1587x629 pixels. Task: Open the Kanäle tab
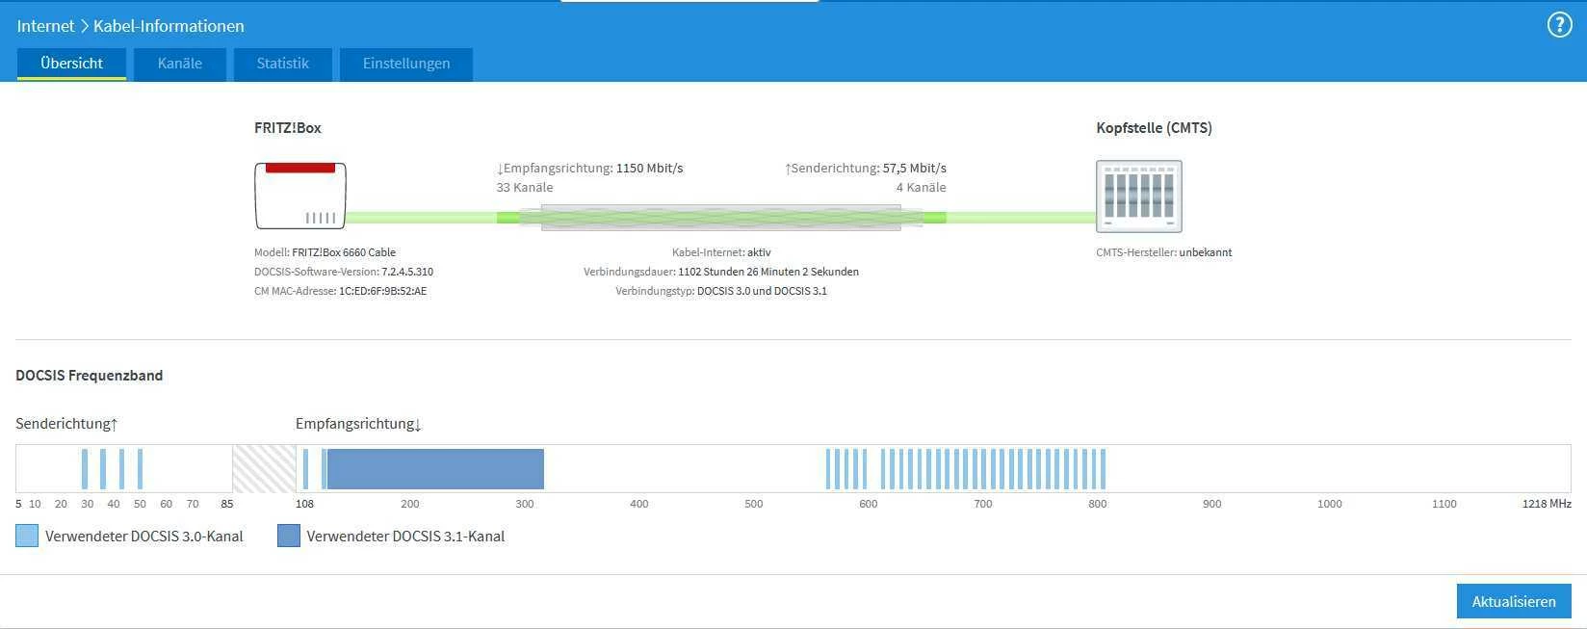click(x=180, y=64)
